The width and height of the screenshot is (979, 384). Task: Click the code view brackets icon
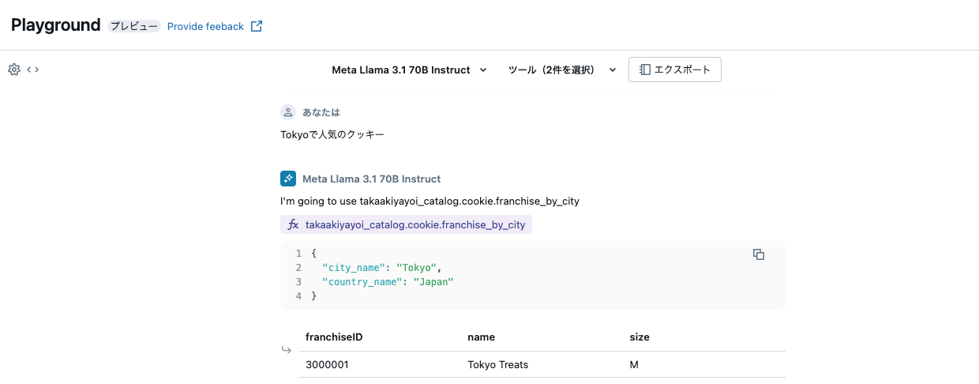(x=33, y=70)
